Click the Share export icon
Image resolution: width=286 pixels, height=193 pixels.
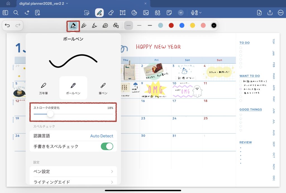coord(270,13)
